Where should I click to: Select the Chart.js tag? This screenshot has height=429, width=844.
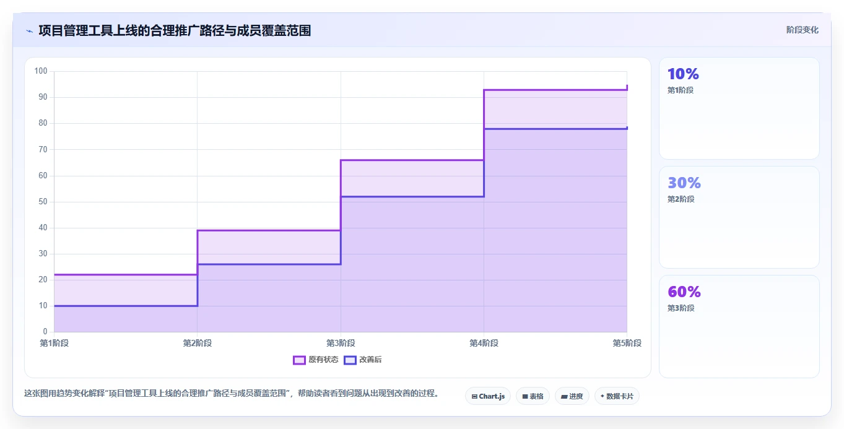(488, 396)
